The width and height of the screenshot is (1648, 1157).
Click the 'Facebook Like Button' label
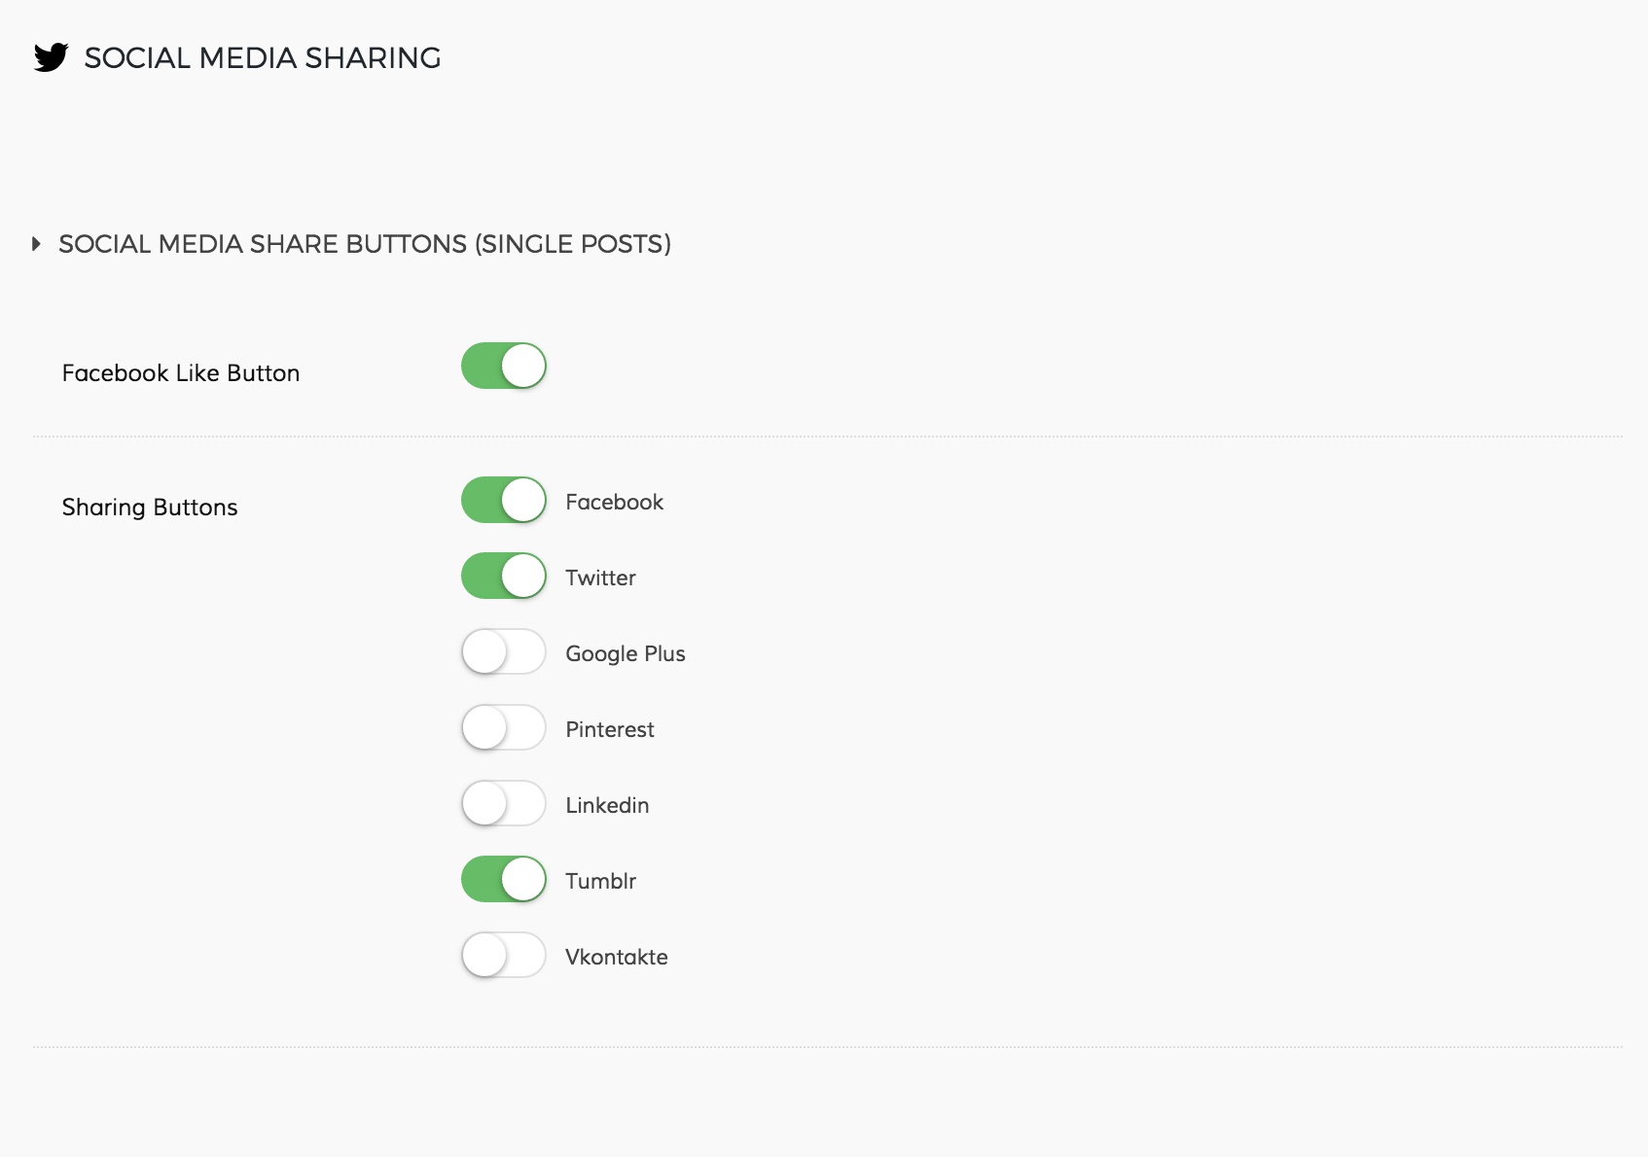pyautogui.click(x=181, y=373)
